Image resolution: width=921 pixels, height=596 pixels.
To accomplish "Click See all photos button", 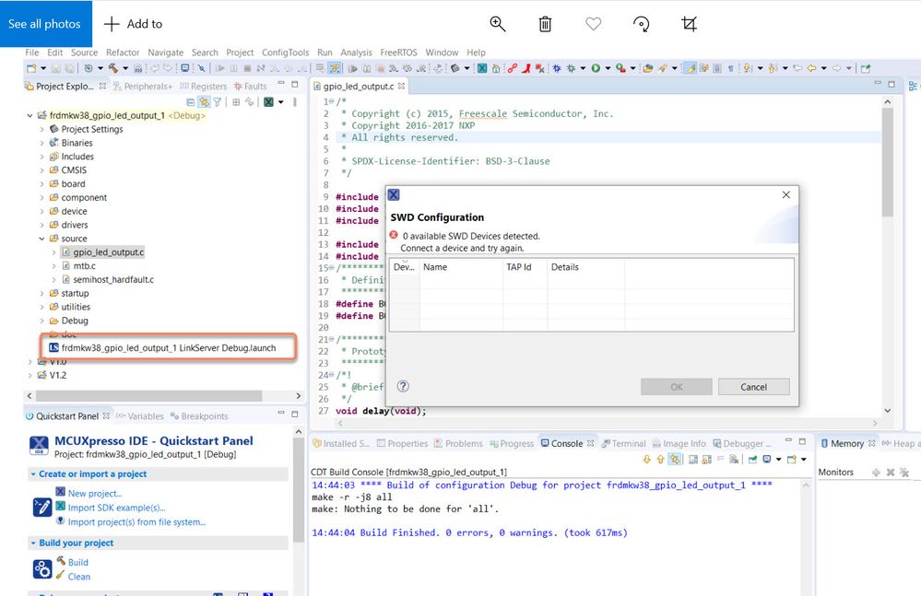I will point(44,23).
